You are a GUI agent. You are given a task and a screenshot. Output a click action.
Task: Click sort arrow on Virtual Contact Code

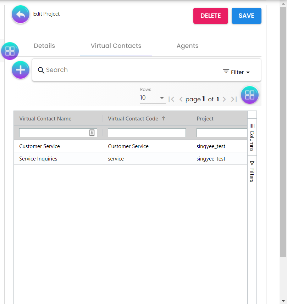[x=164, y=118]
